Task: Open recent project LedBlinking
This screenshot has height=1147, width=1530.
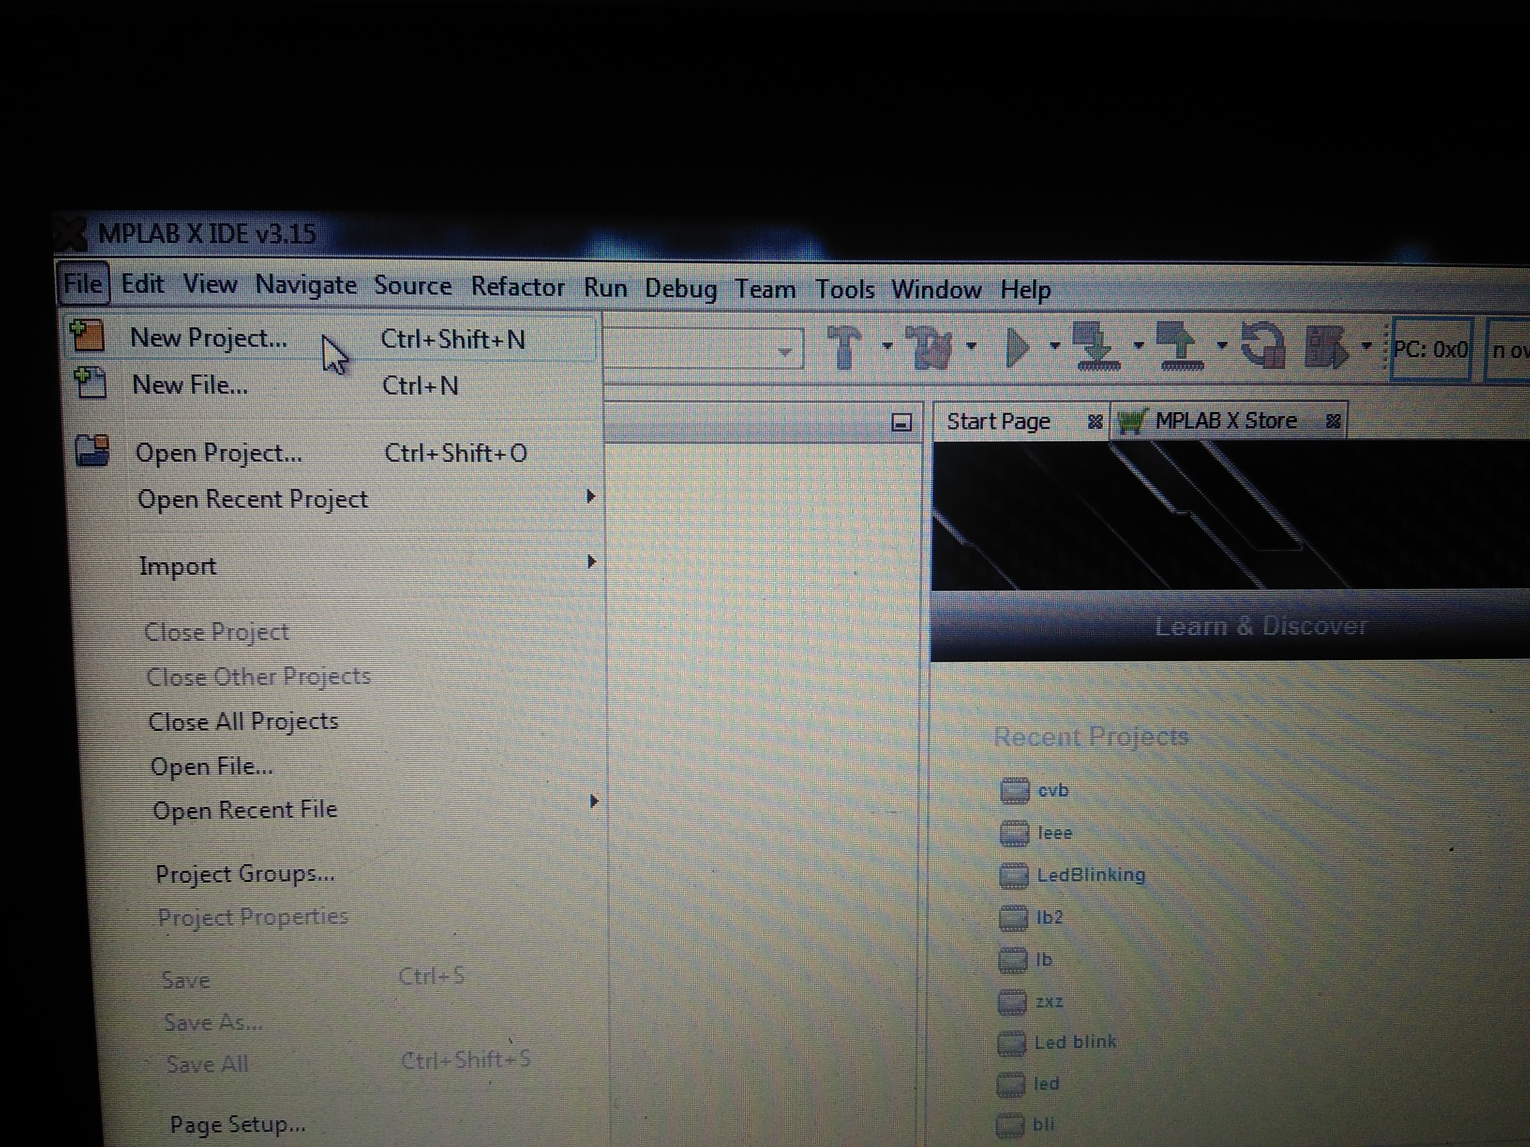Action: [1090, 875]
